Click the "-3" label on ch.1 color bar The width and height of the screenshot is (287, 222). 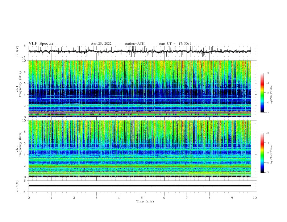tap(267, 73)
